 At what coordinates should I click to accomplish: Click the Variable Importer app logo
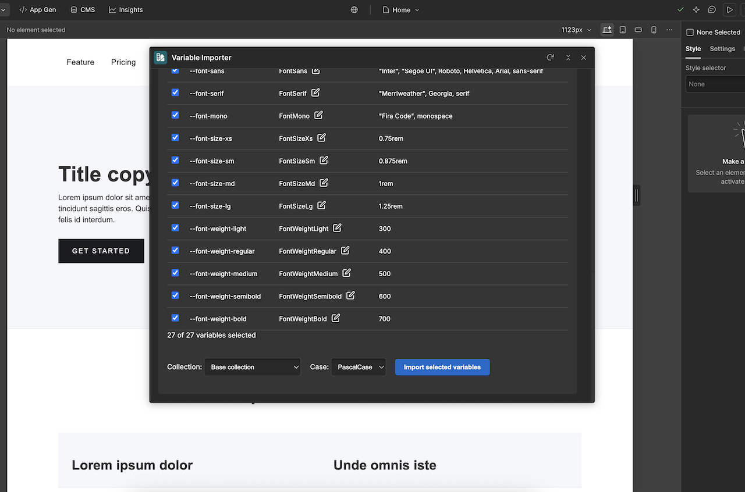160,58
